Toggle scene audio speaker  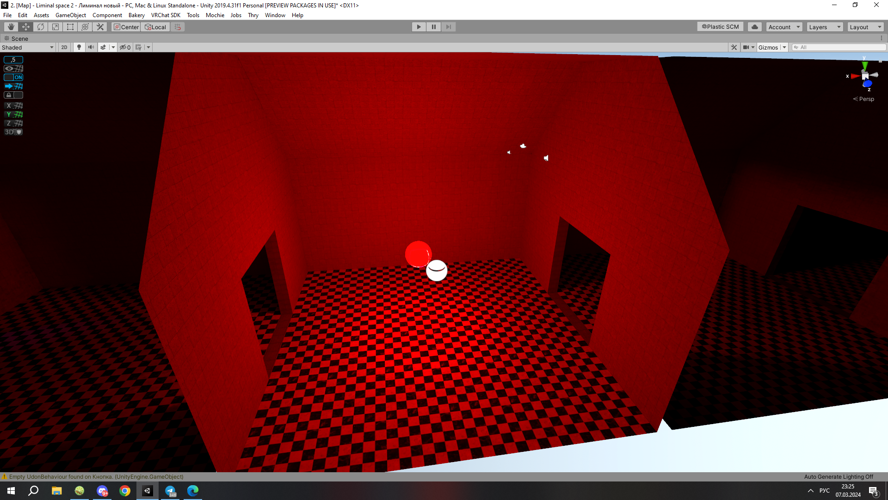tap(91, 47)
